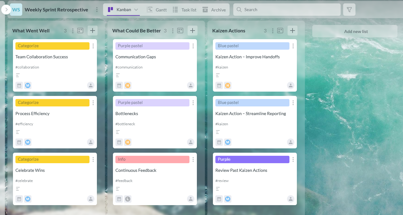Open the Kanban view dropdown chevron
Image resolution: width=403 pixels, height=215 pixels.
[136, 10]
